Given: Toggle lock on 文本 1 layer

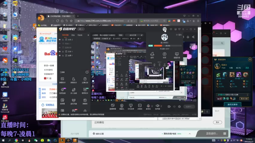Looking at the screenshot, I should click(x=63, y=51).
